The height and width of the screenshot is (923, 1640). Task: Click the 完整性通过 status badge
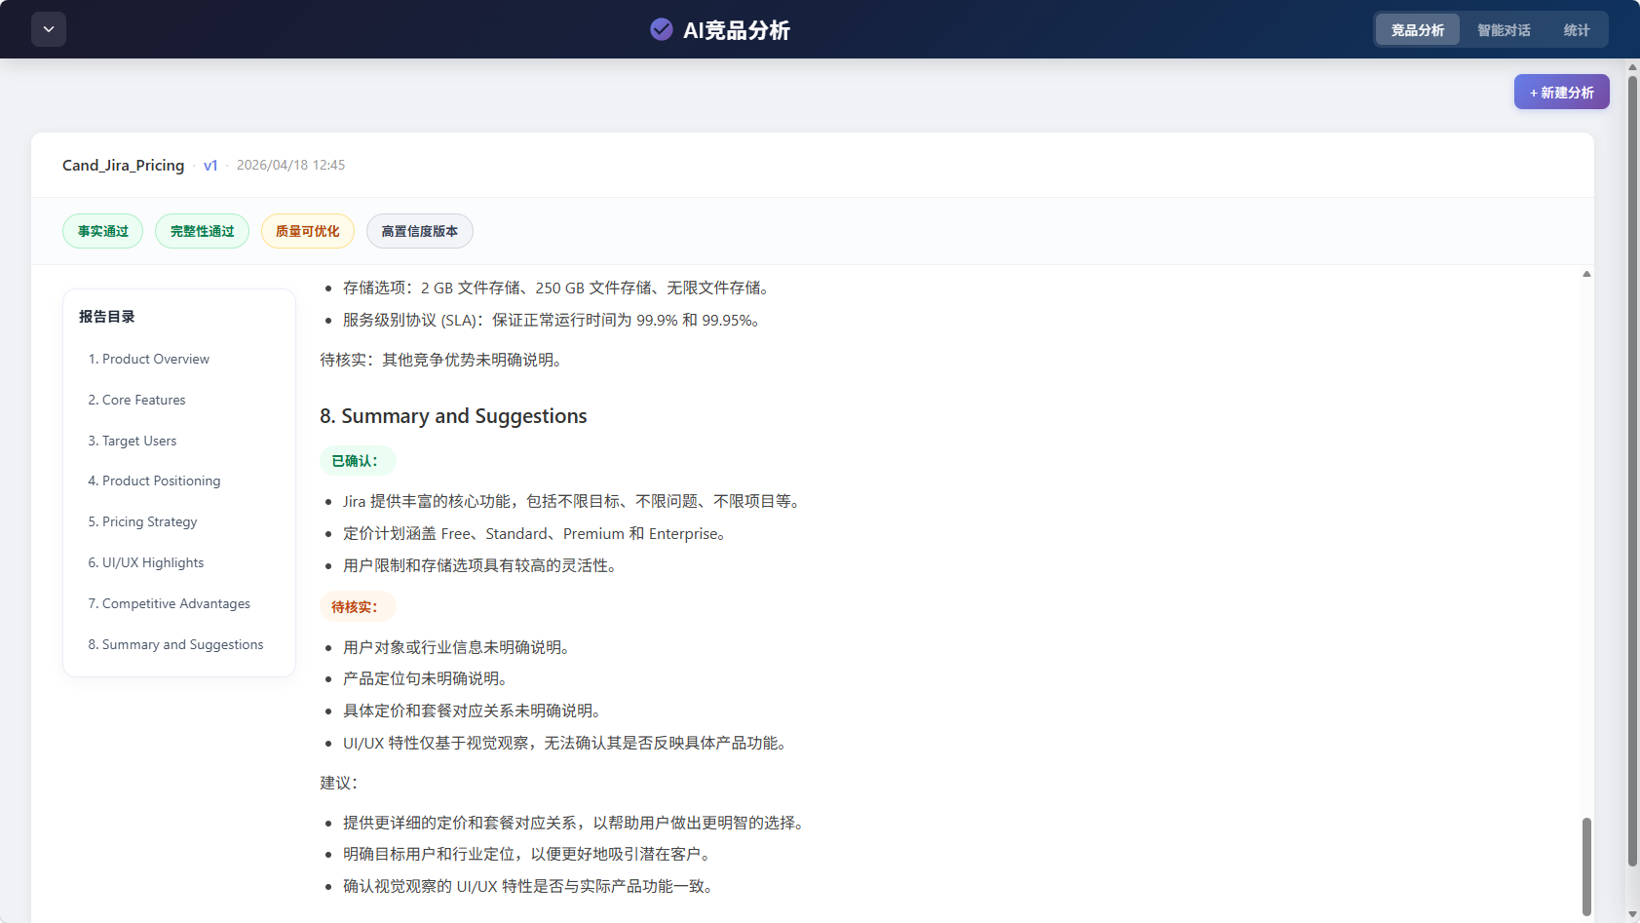(x=202, y=231)
